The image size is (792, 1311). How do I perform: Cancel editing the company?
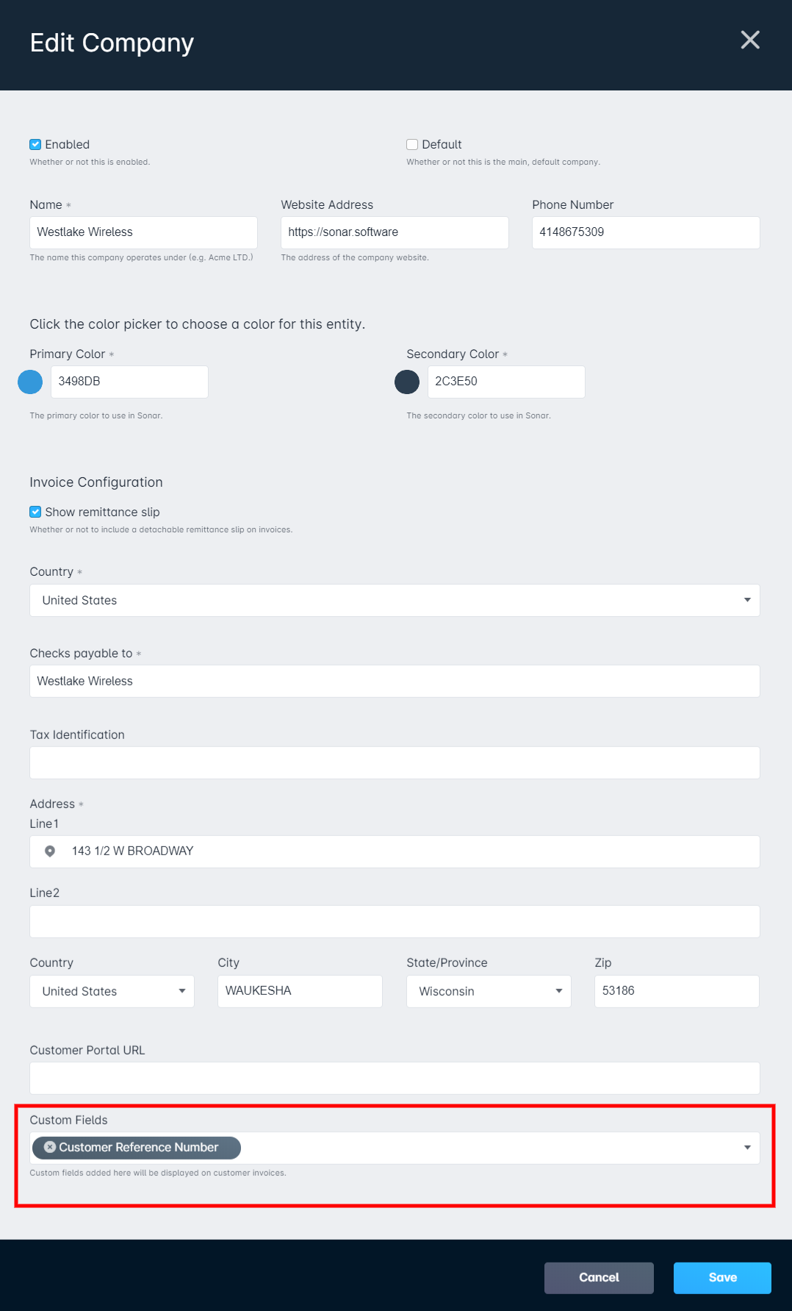click(599, 1278)
